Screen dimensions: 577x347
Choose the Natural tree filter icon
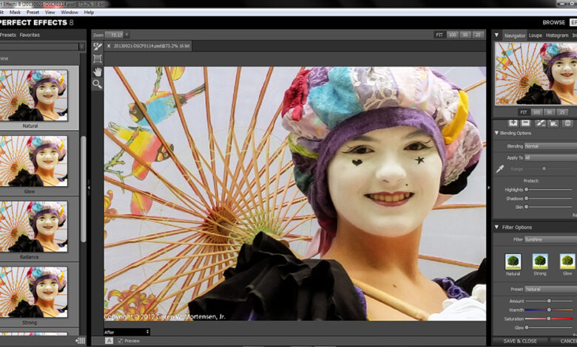coord(513,261)
